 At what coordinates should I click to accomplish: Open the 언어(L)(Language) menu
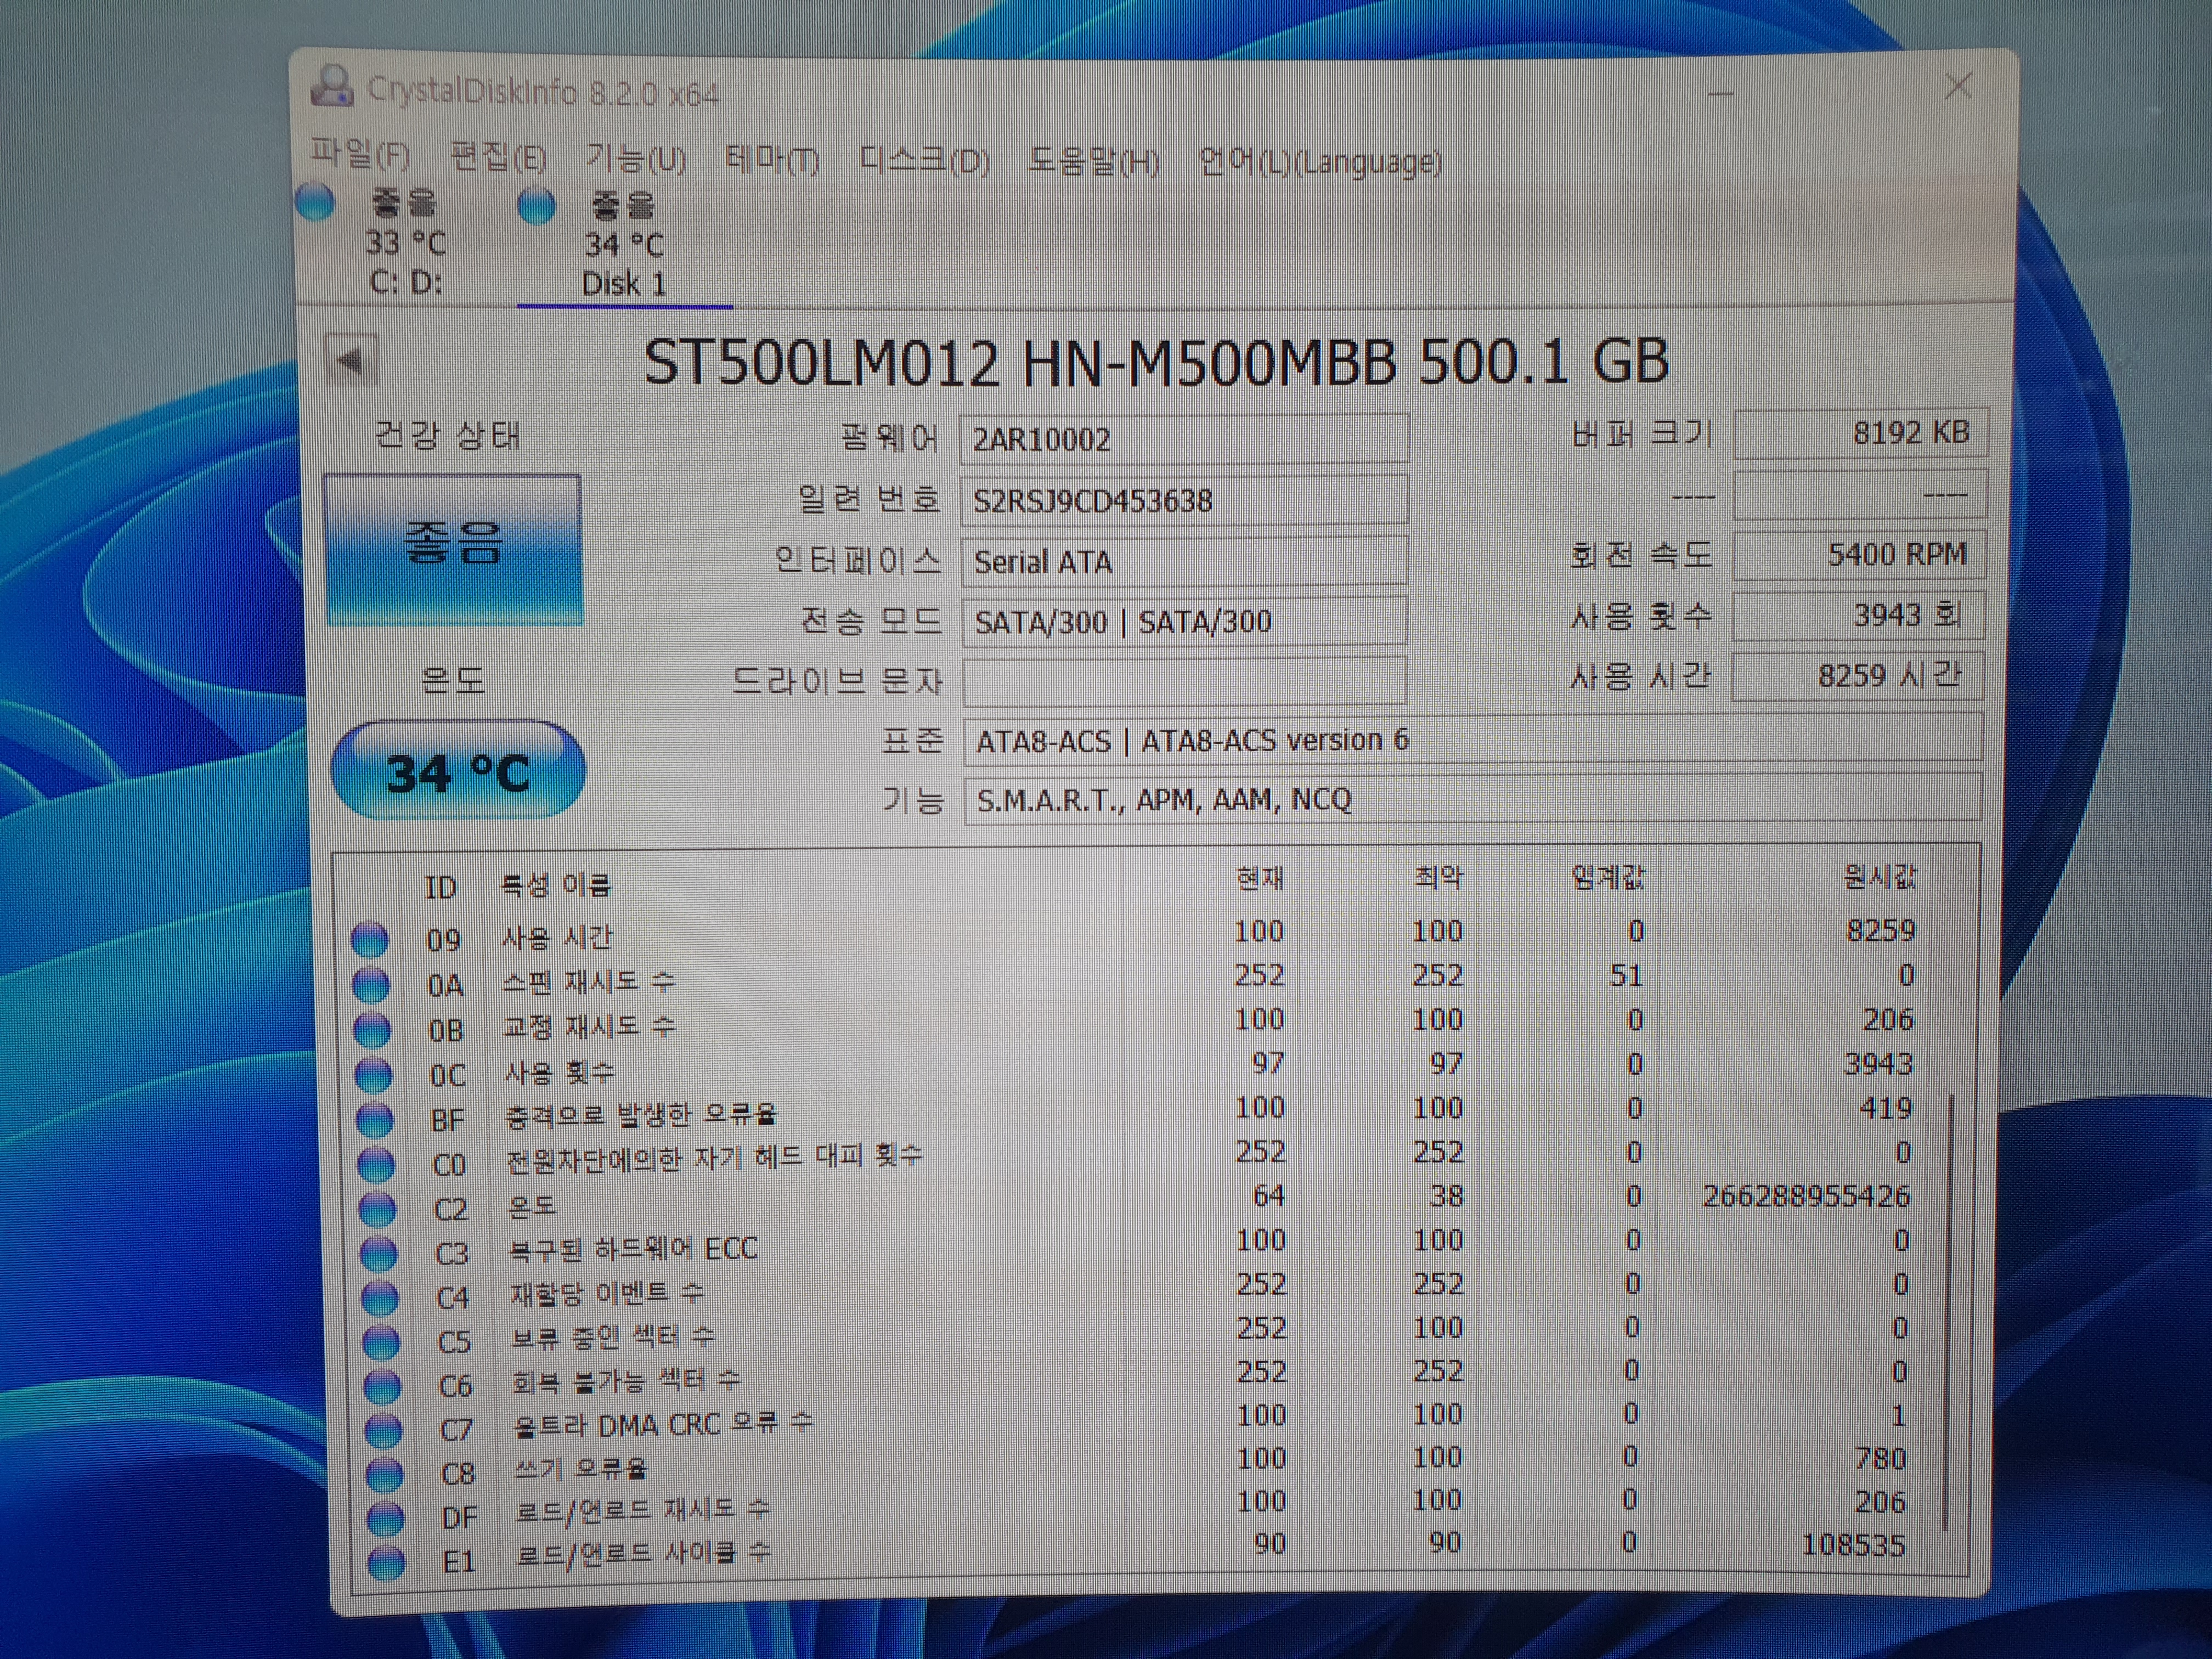click(1320, 161)
